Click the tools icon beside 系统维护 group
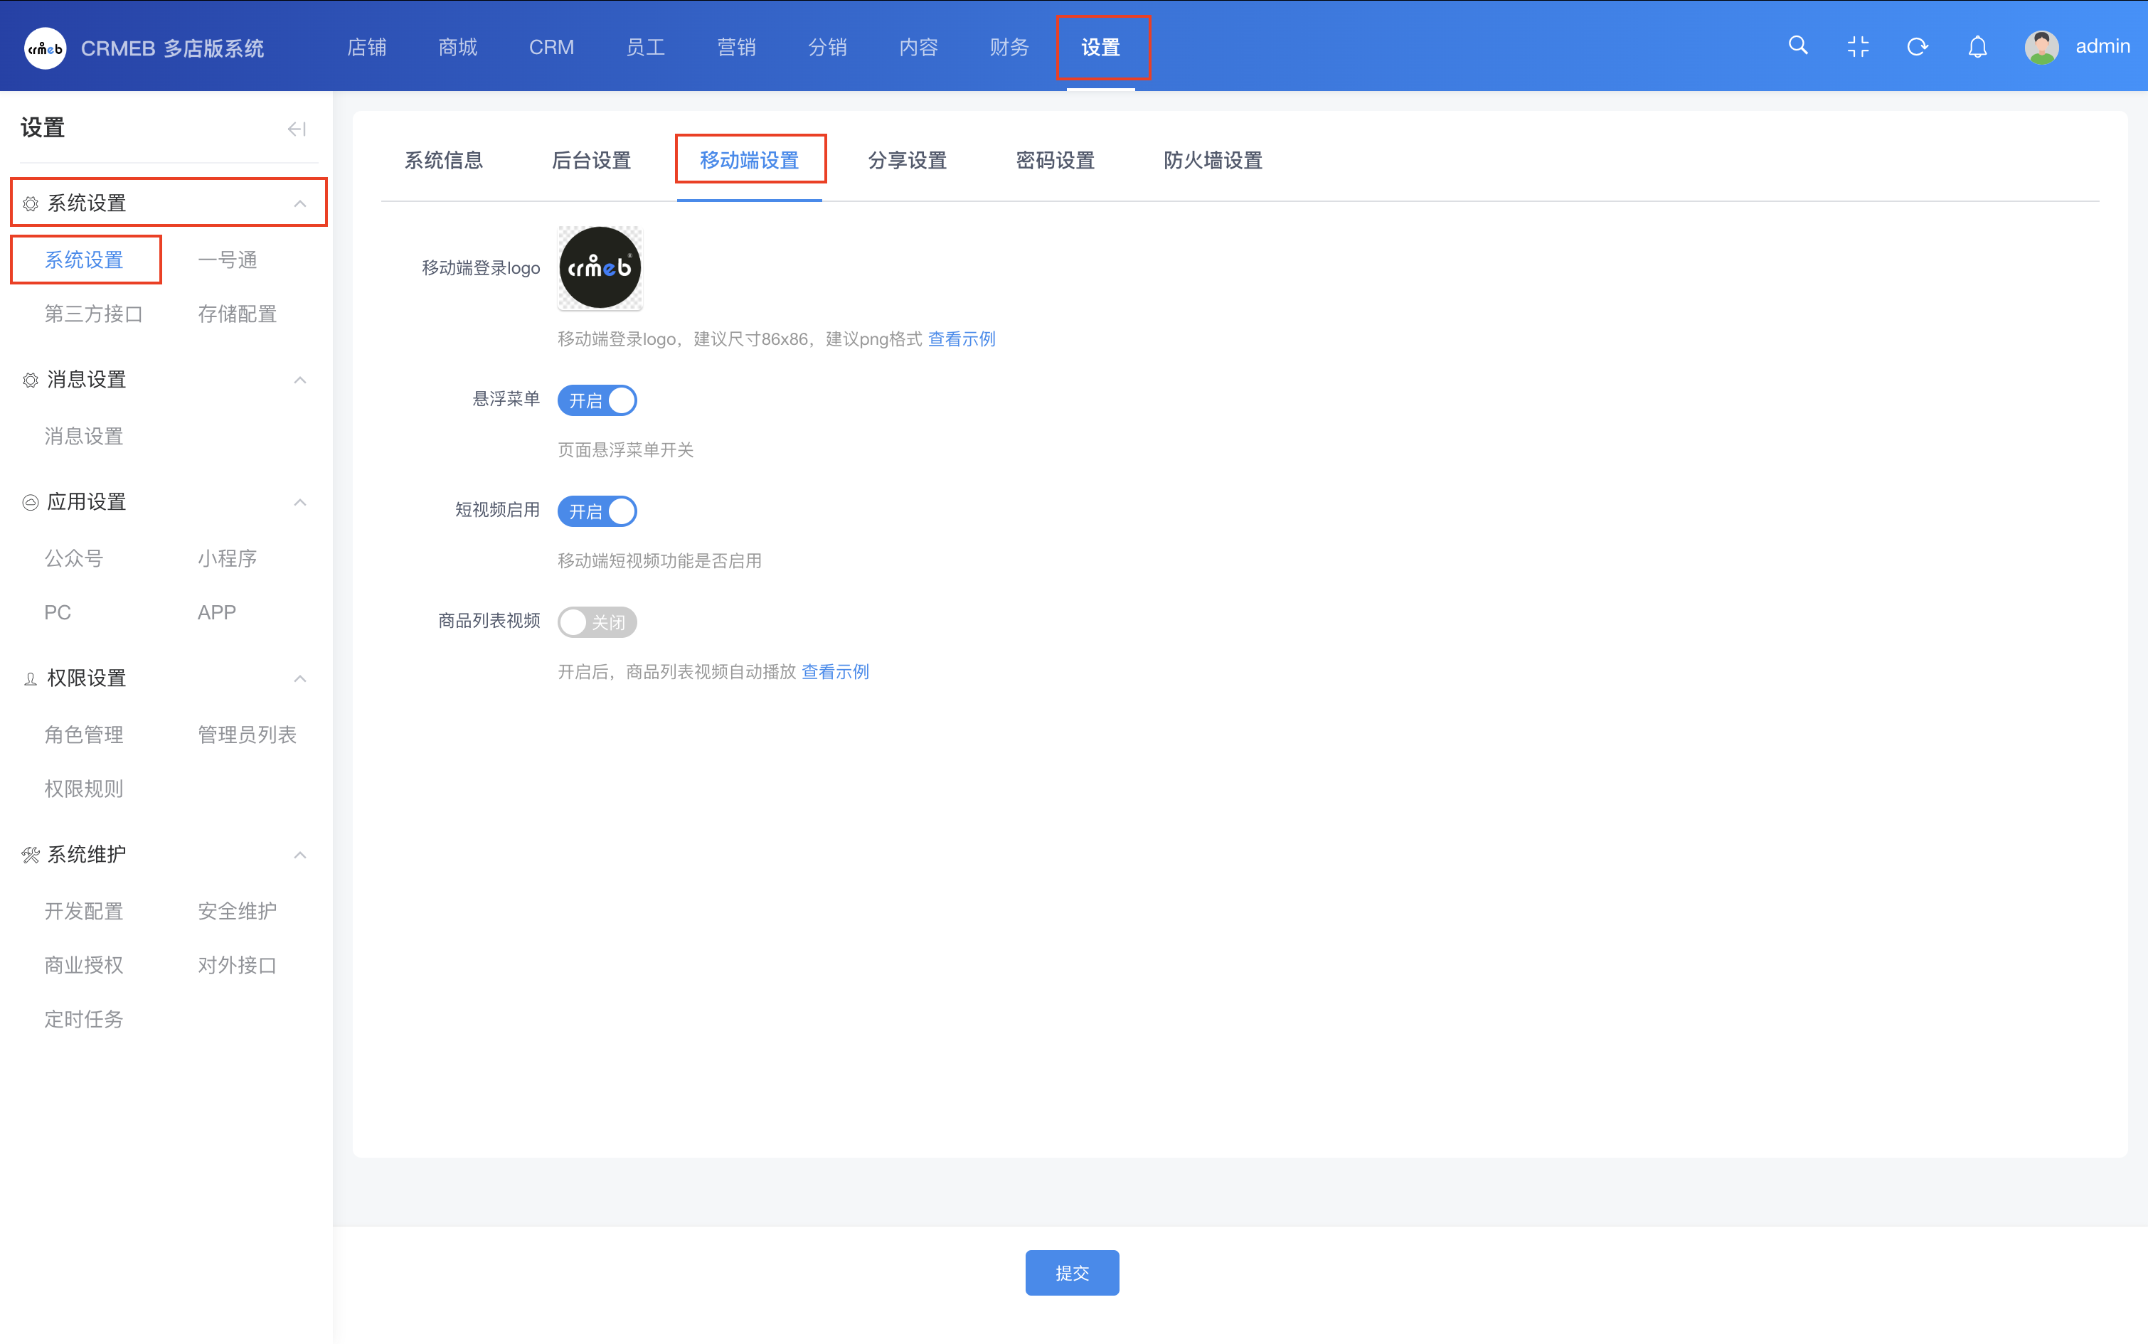The height and width of the screenshot is (1344, 2148). (x=30, y=854)
